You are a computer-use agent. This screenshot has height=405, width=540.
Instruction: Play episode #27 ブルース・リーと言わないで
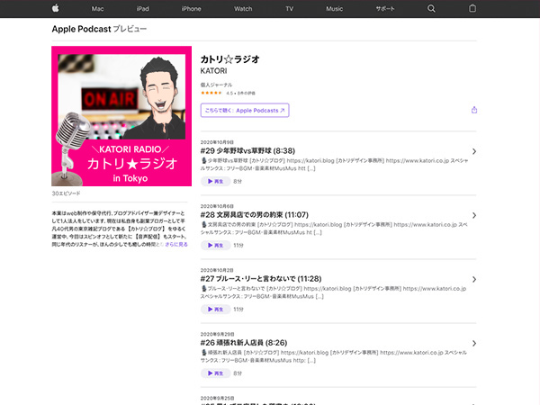coord(214,309)
